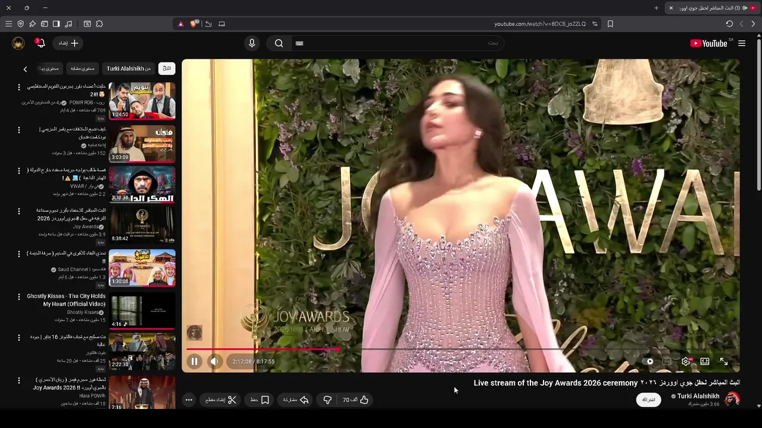Viewport: 762px width, 428px height.
Task: Toggle the browser sidebar panel
Action: click(56, 24)
